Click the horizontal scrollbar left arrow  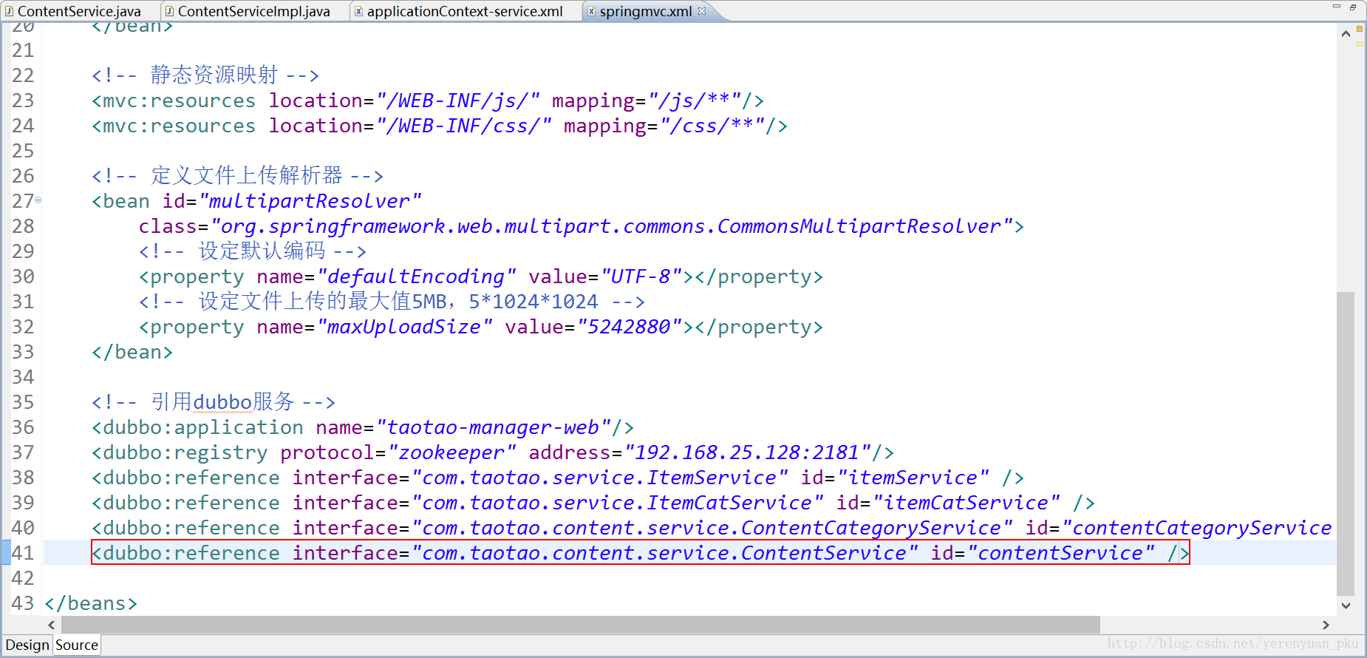[51, 625]
